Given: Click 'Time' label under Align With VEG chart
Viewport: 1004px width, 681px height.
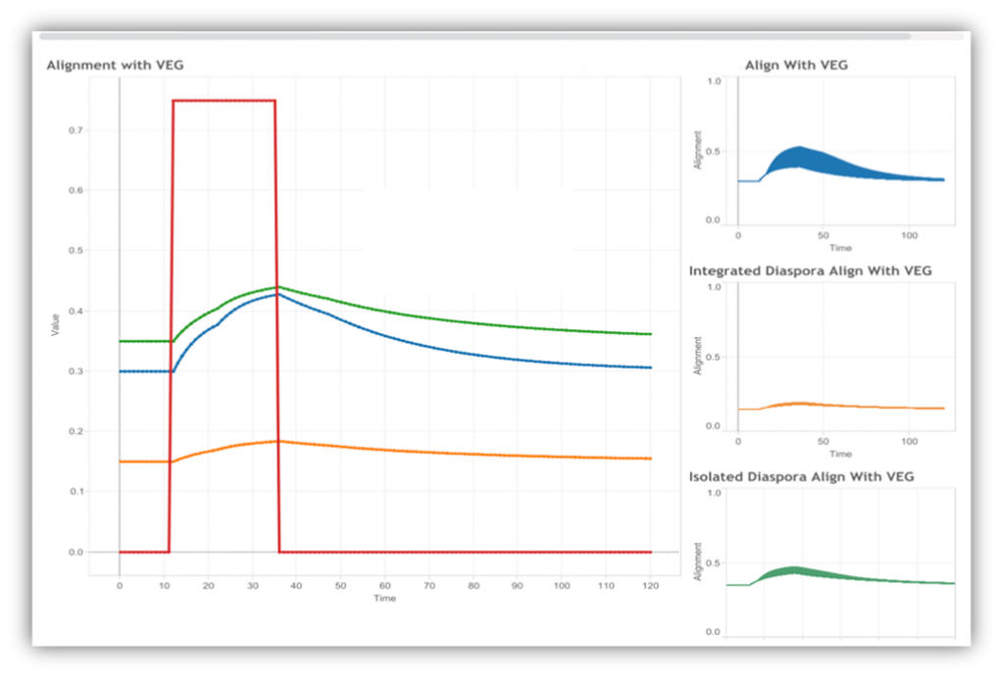Looking at the screenshot, I should [x=840, y=248].
